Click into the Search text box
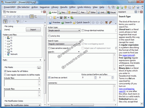Screen dimensions: 145x108 pos(81,62)
